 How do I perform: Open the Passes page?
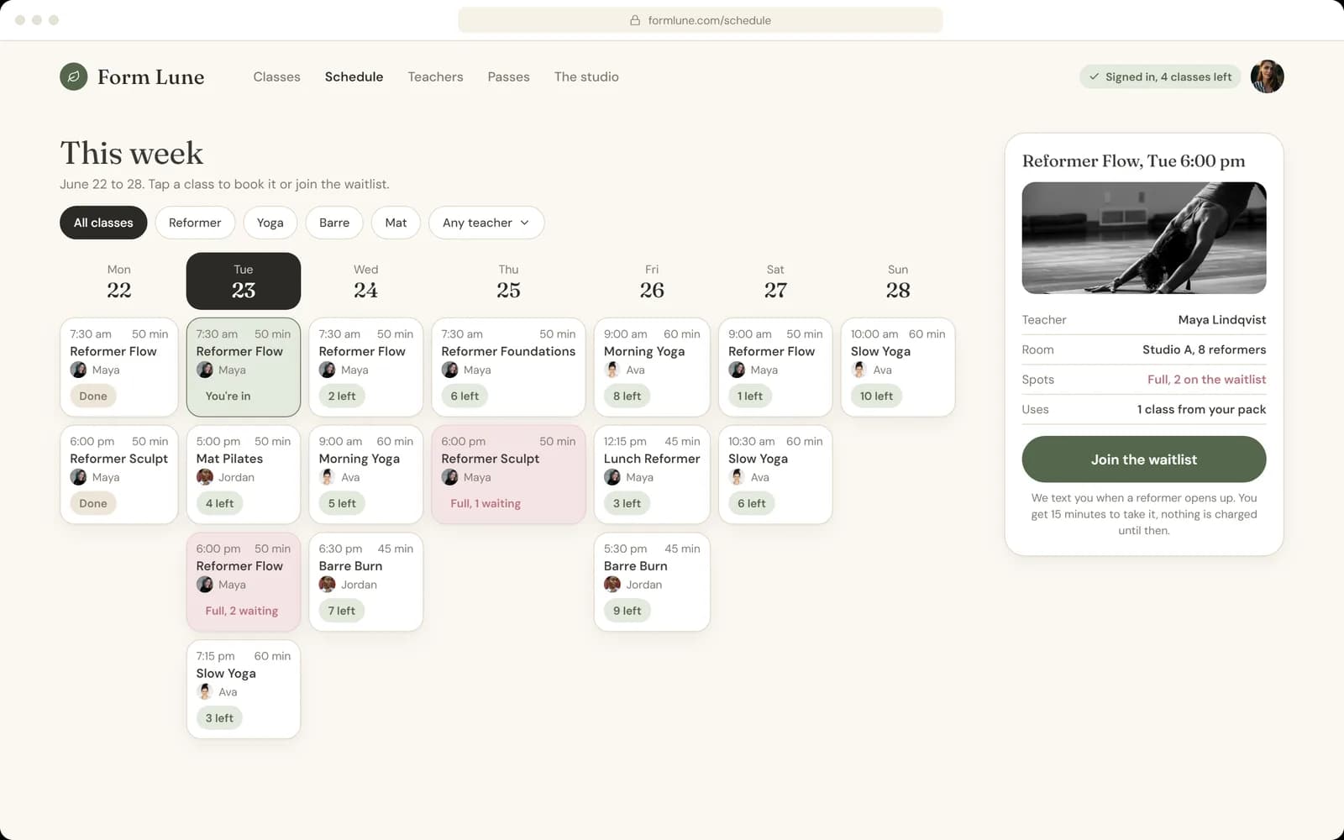click(x=508, y=76)
